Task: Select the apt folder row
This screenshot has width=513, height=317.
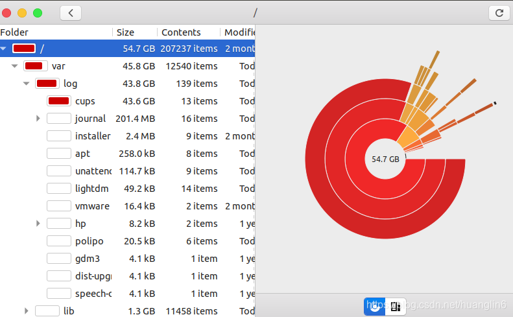Action: pos(128,154)
